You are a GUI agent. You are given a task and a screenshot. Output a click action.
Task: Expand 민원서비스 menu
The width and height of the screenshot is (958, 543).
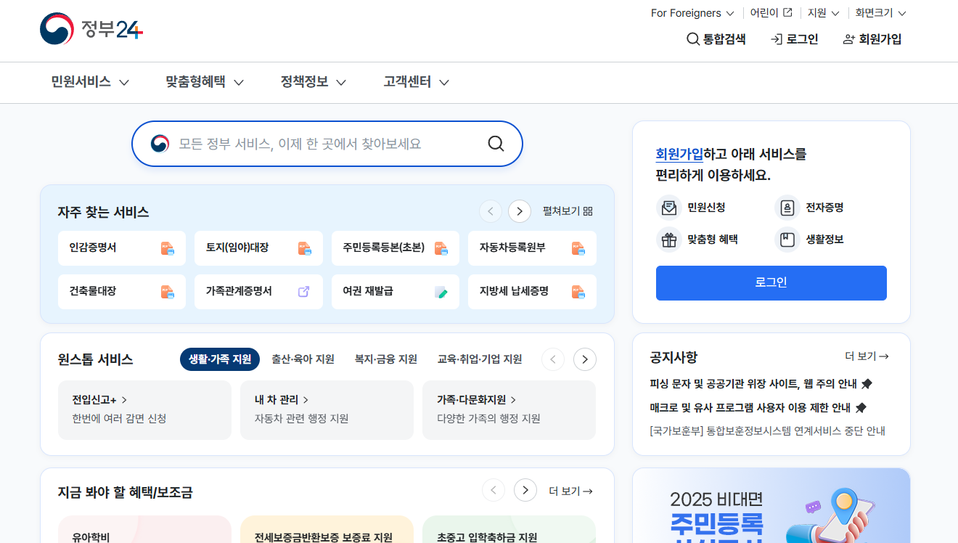click(x=90, y=82)
